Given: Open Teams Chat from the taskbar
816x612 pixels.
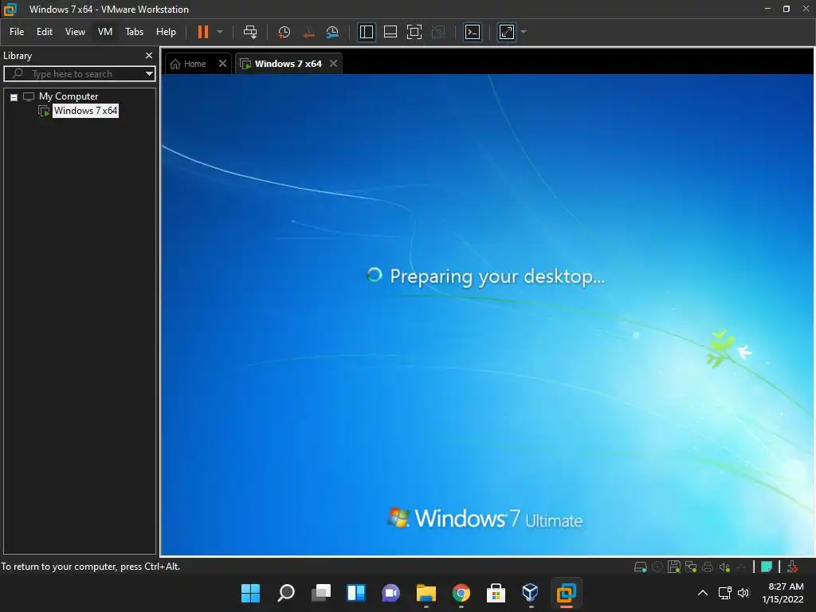Looking at the screenshot, I should tap(390, 593).
